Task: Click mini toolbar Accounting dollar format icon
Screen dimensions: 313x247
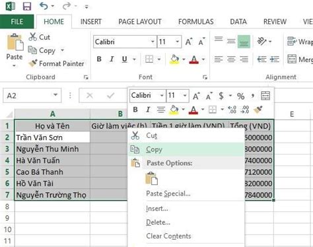Action: (221, 96)
